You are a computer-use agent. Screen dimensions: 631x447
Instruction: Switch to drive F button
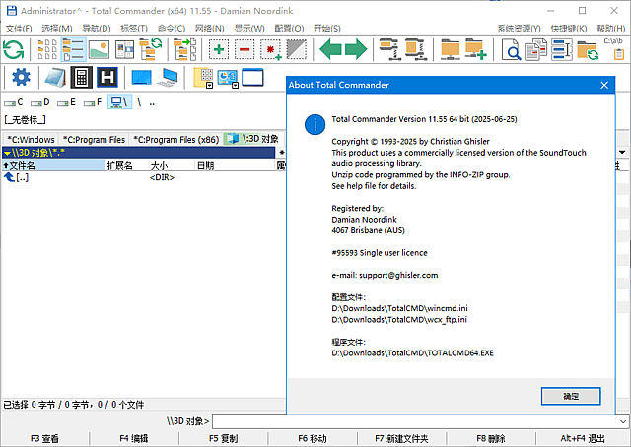93,102
